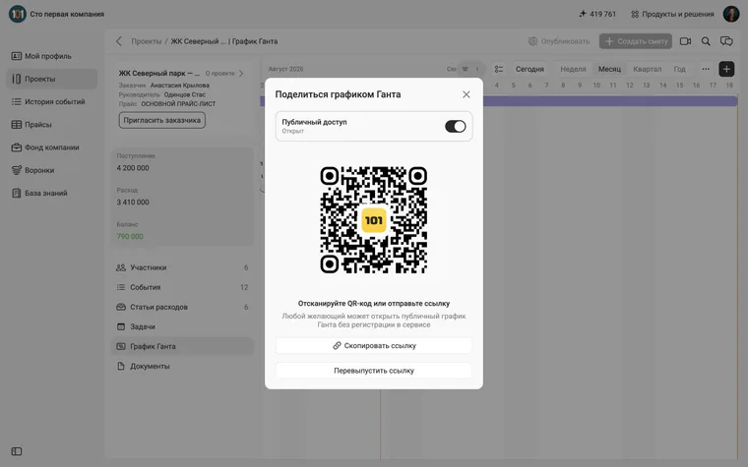The height and width of the screenshot is (467, 748).
Task: Close the share Gantt dialog
Action: coord(467,94)
